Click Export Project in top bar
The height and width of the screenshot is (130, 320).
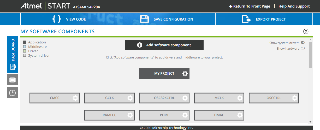tap(264, 19)
